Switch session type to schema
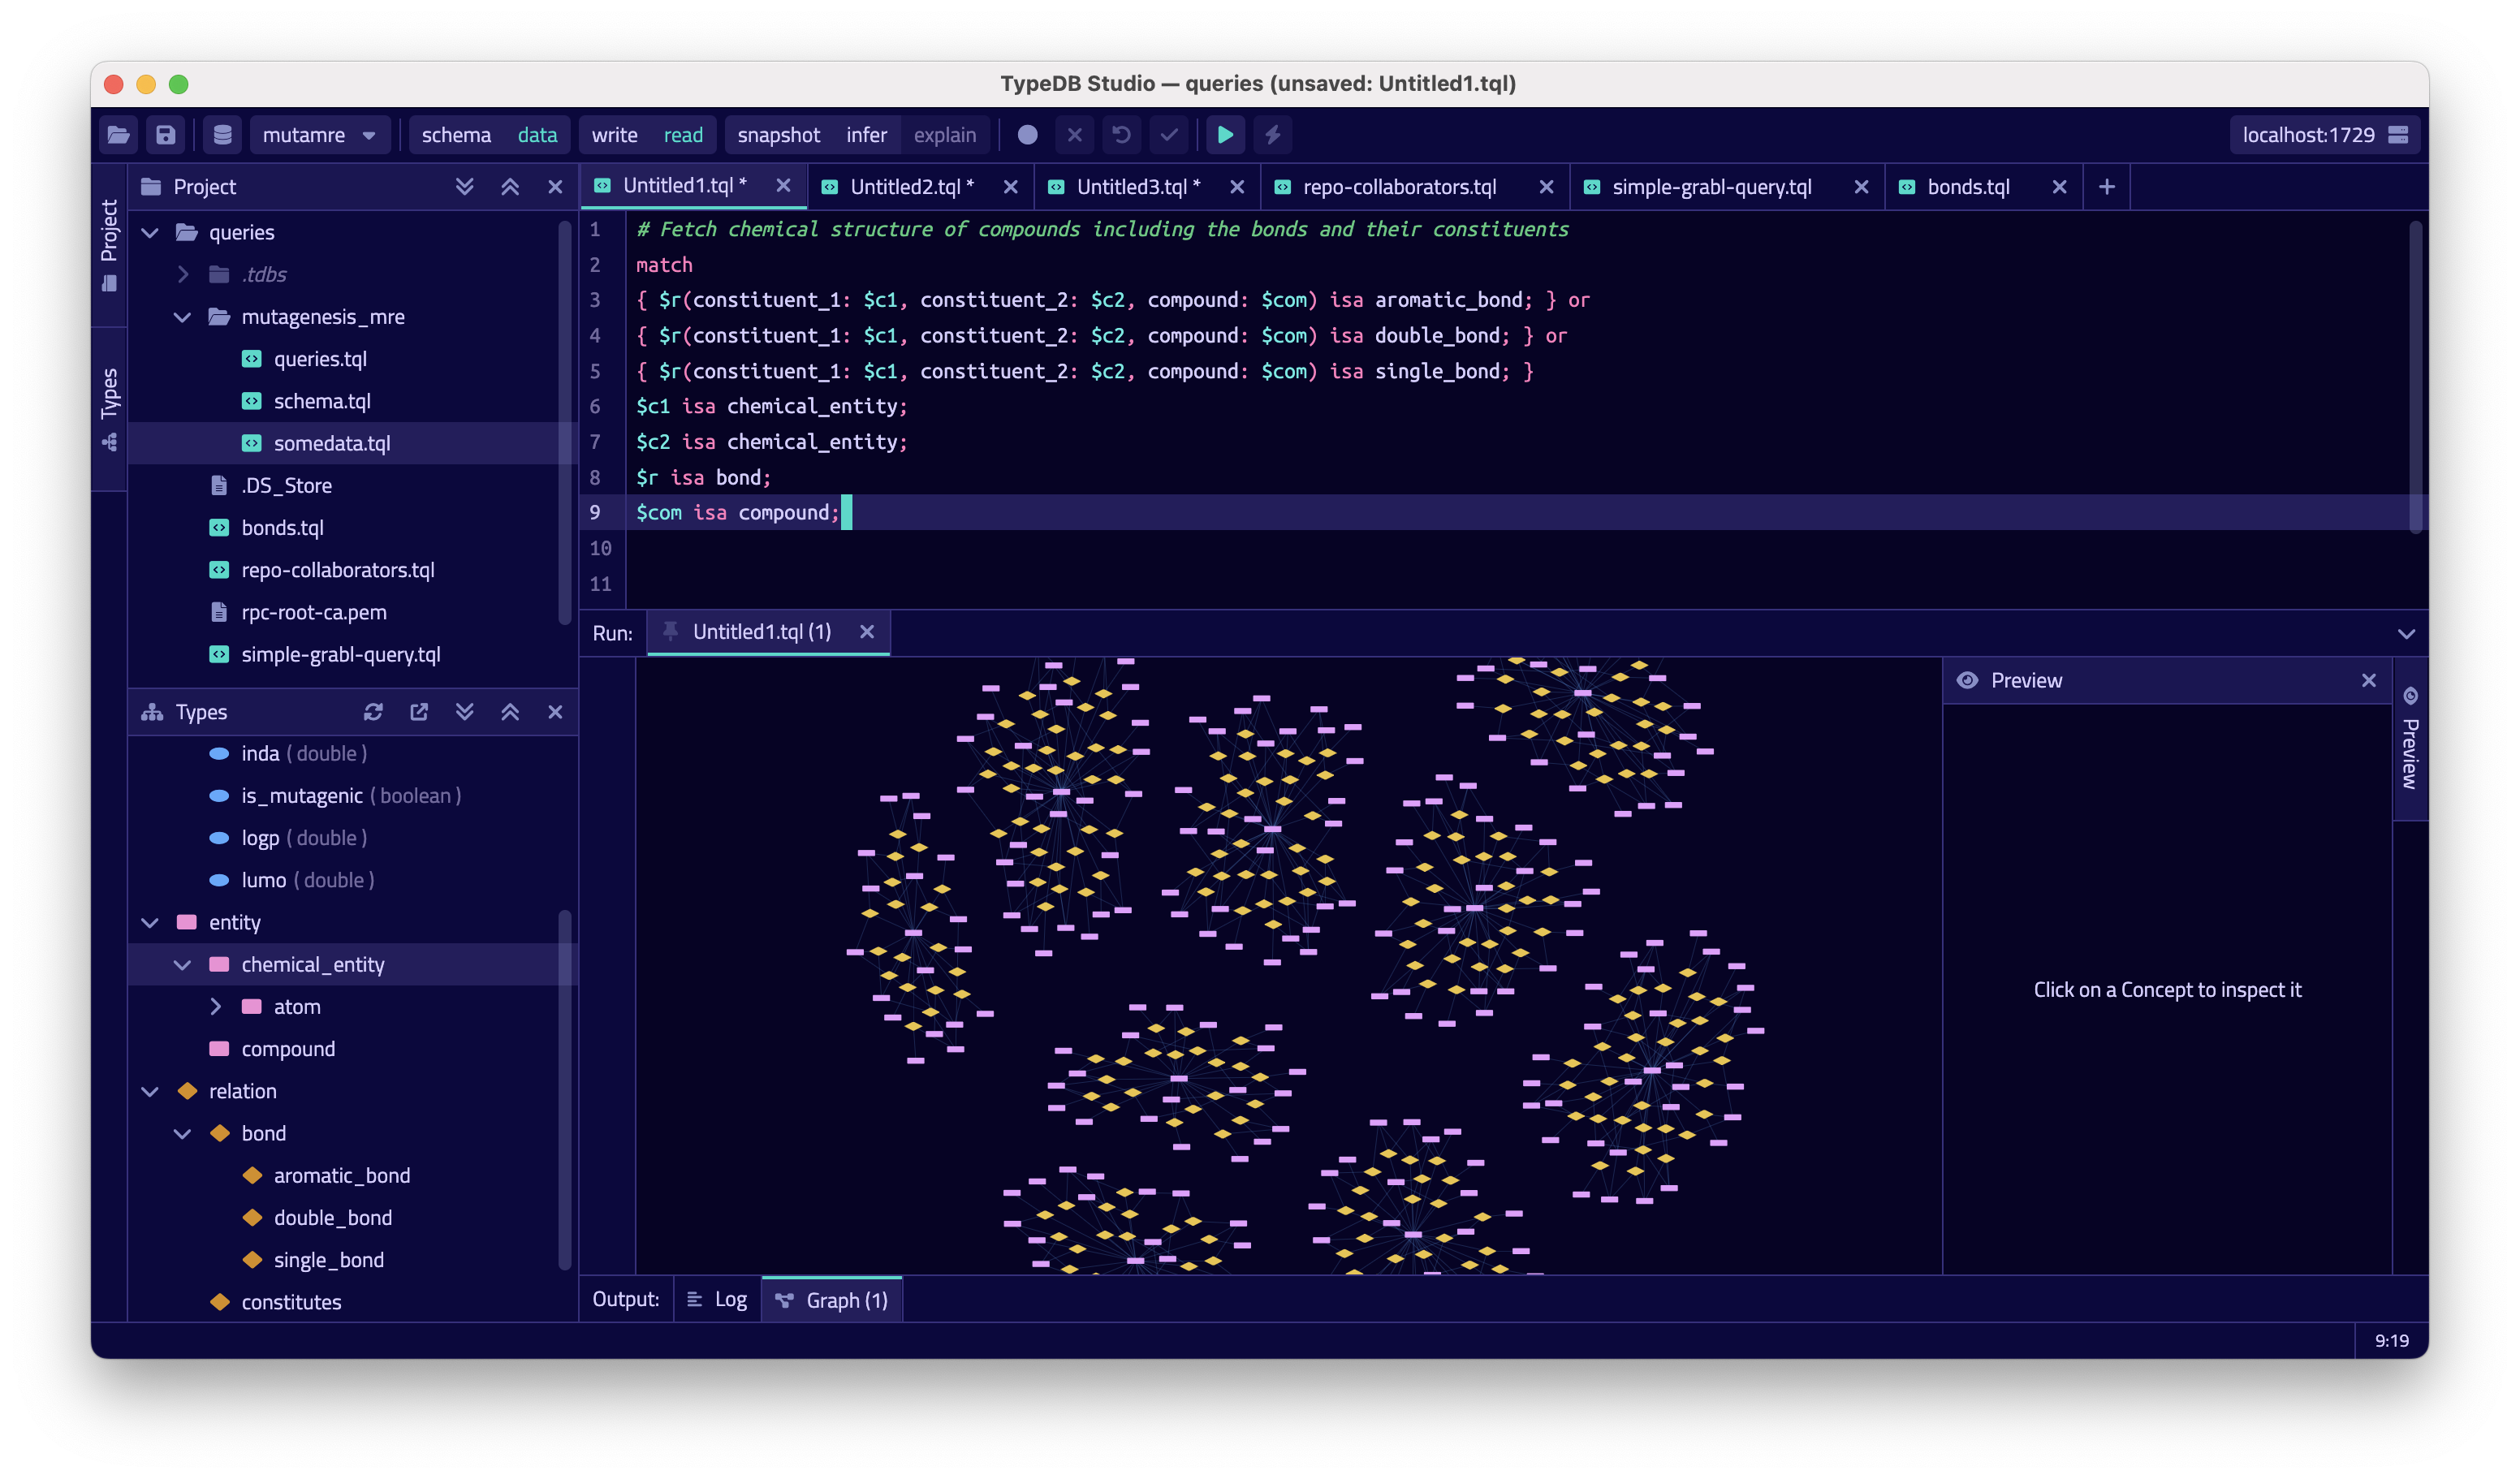This screenshot has width=2520, height=1479. click(x=455, y=135)
